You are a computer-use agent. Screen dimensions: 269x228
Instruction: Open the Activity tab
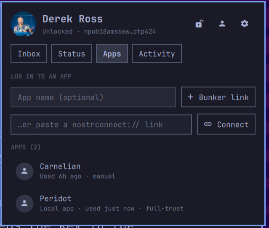[x=157, y=54]
